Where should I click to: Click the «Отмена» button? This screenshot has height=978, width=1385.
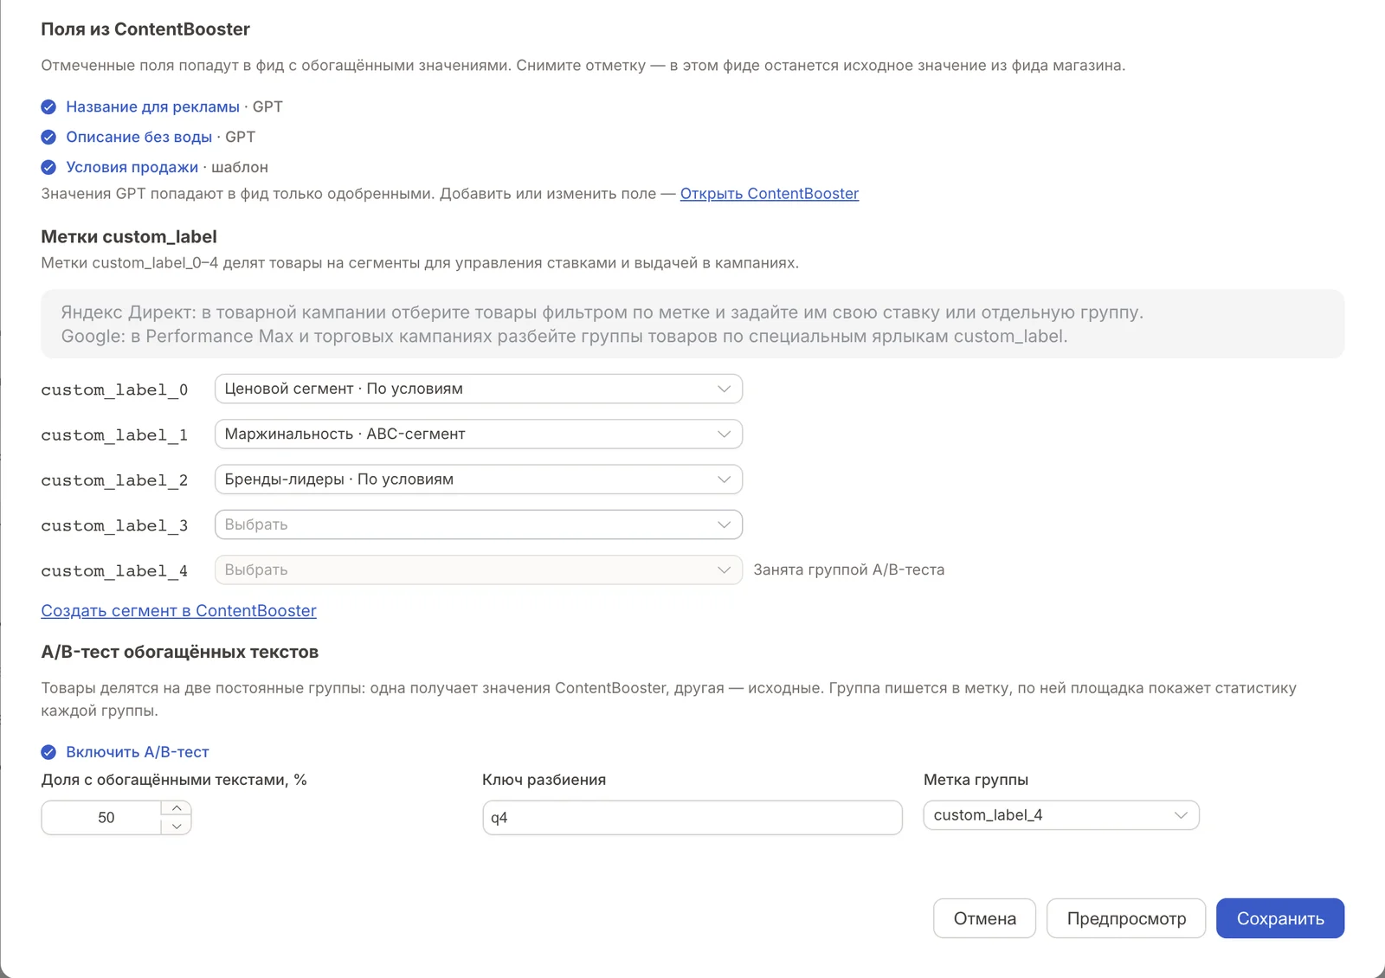[x=984, y=918]
